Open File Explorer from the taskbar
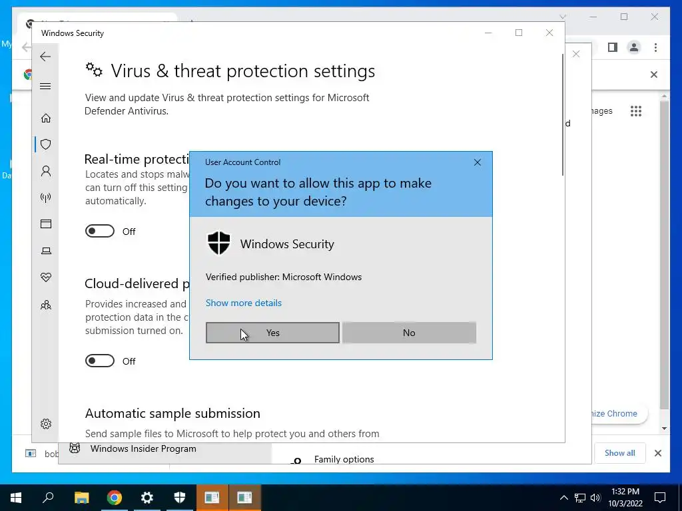Viewport: 682px width, 511px height. pos(81,498)
